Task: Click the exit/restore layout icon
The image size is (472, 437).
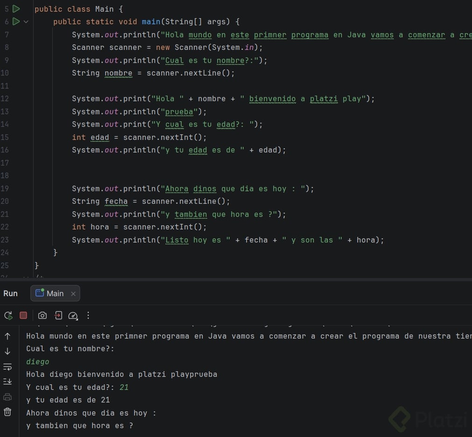Action: click(x=58, y=315)
